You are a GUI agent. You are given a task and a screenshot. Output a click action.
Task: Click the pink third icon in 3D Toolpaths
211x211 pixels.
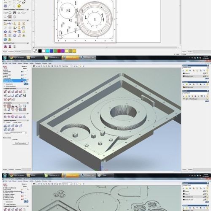[13, 116]
